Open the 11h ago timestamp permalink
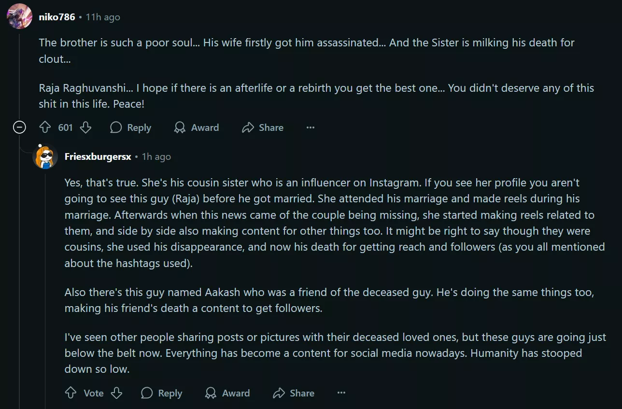The width and height of the screenshot is (622, 409). tap(103, 17)
